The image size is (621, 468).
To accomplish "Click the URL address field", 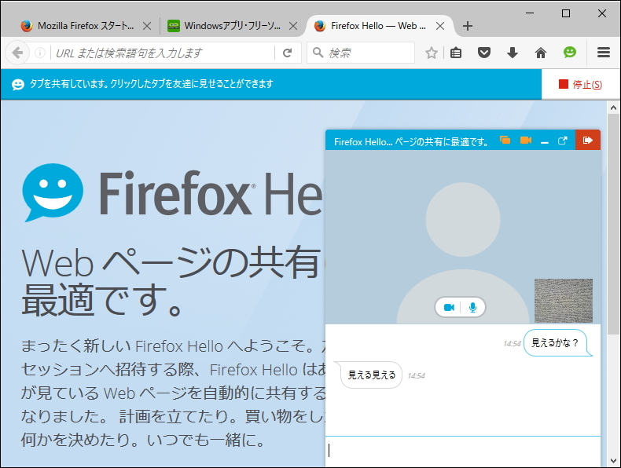I will click(x=163, y=53).
